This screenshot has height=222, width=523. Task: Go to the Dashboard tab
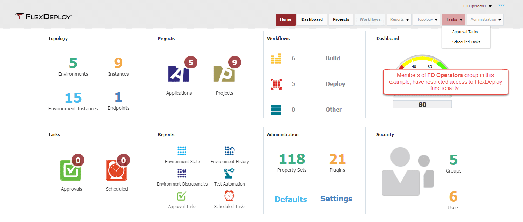pyautogui.click(x=312, y=20)
